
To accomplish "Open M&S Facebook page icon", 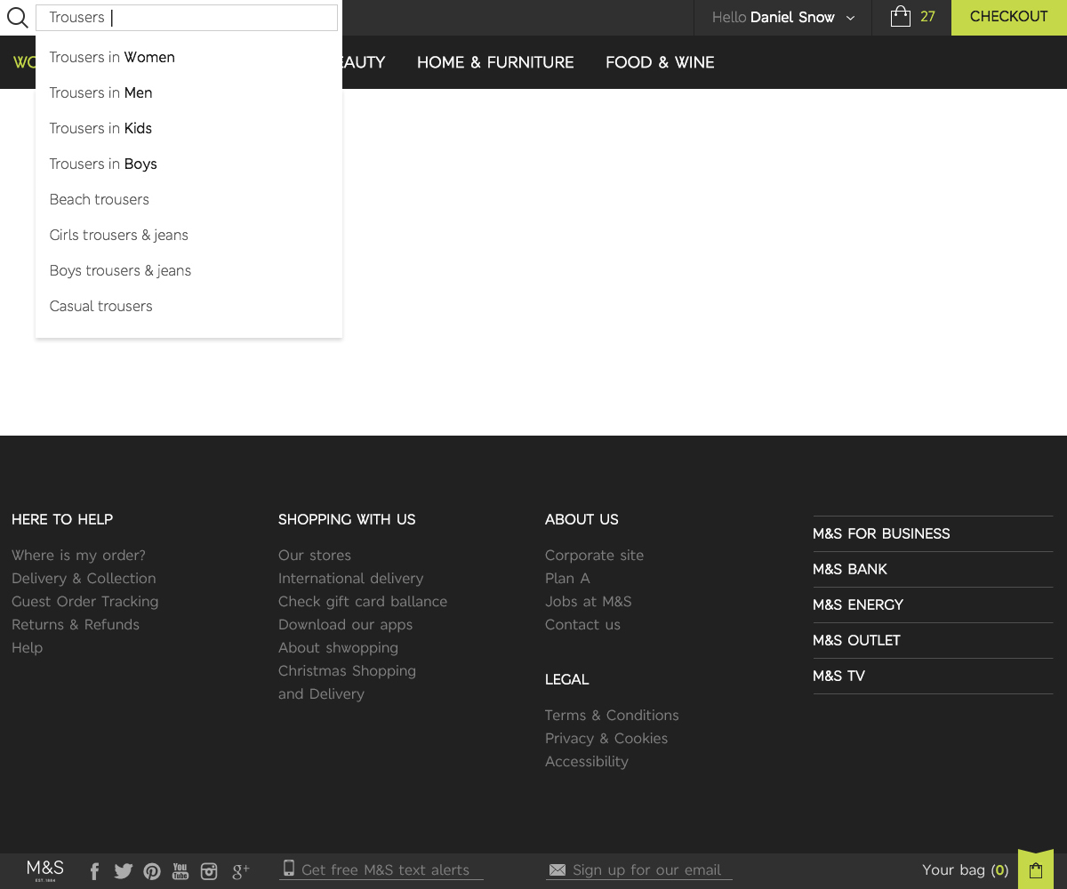I will tap(94, 871).
